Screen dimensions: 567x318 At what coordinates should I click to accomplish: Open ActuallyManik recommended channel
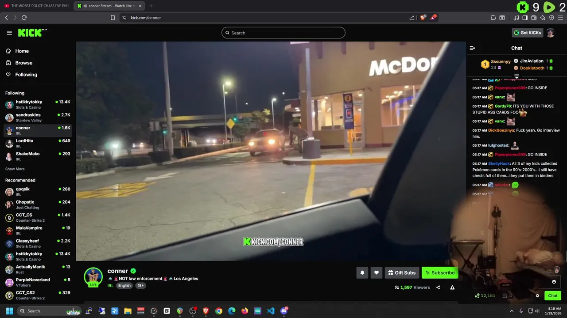click(38, 269)
